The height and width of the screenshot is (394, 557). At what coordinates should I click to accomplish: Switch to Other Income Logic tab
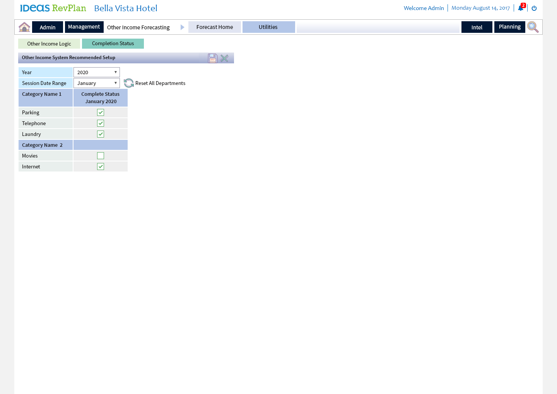point(49,44)
